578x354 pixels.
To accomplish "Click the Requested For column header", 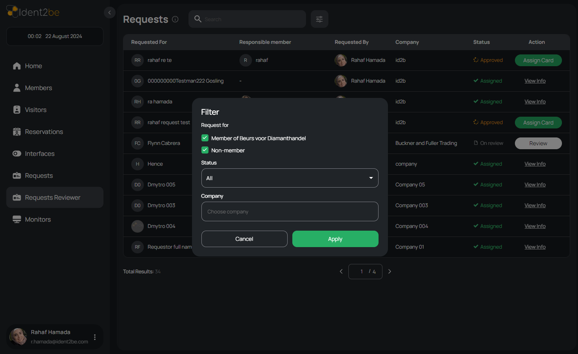I will pyautogui.click(x=149, y=42).
